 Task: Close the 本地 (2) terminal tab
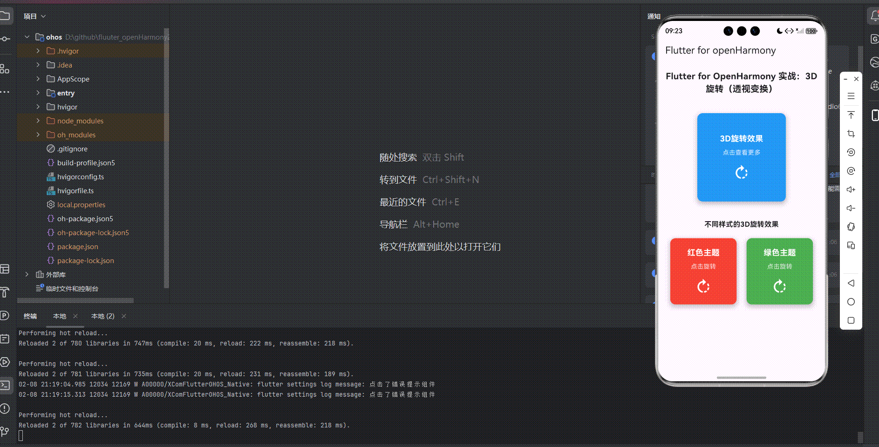[124, 316]
